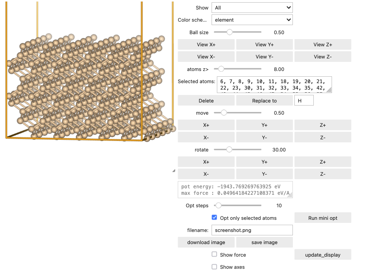Open the Show dropdown set to All

pos(252,8)
